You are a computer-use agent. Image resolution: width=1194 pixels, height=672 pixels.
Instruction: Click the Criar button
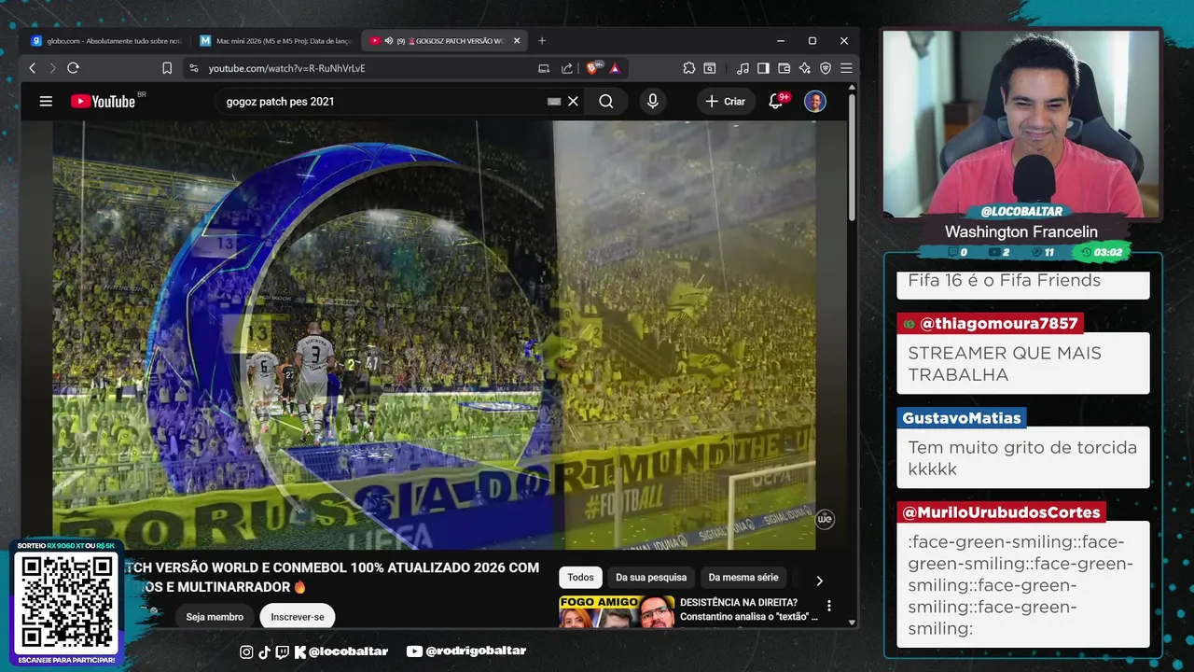click(726, 101)
